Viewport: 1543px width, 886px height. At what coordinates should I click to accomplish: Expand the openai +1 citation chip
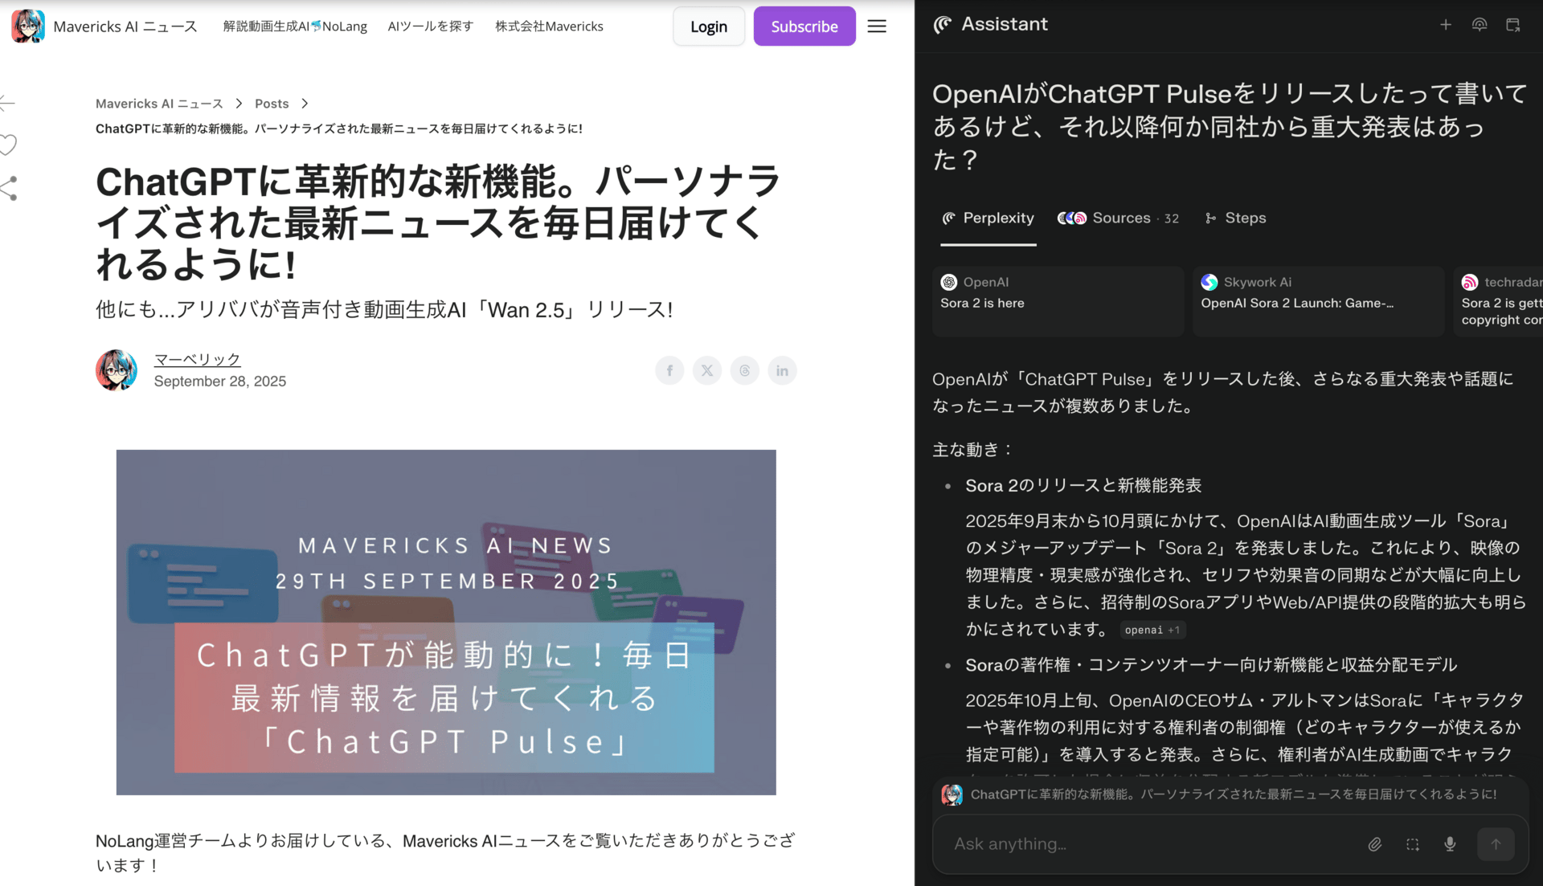click(x=1152, y=630)
